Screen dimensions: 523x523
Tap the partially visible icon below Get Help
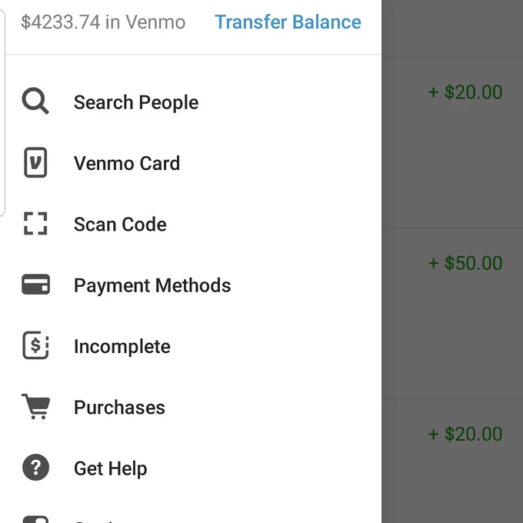point(35,519)
